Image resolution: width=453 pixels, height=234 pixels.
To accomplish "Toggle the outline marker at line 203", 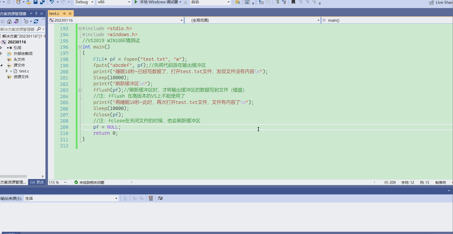I will click(80, 90).
